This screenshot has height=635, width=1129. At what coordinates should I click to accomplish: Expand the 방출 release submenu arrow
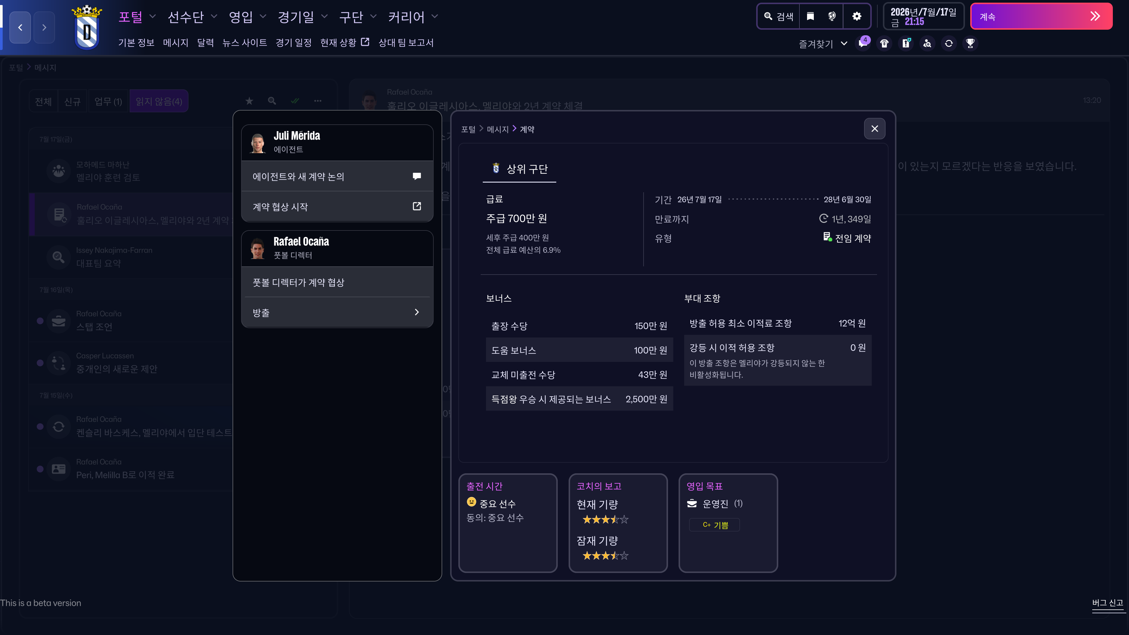click(416, 312)
